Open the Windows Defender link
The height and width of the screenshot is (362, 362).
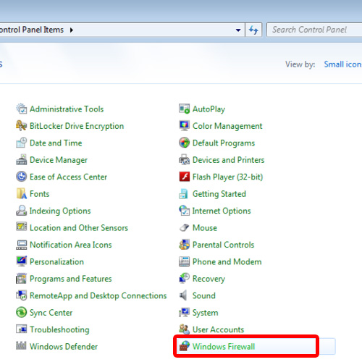(64, 347)
